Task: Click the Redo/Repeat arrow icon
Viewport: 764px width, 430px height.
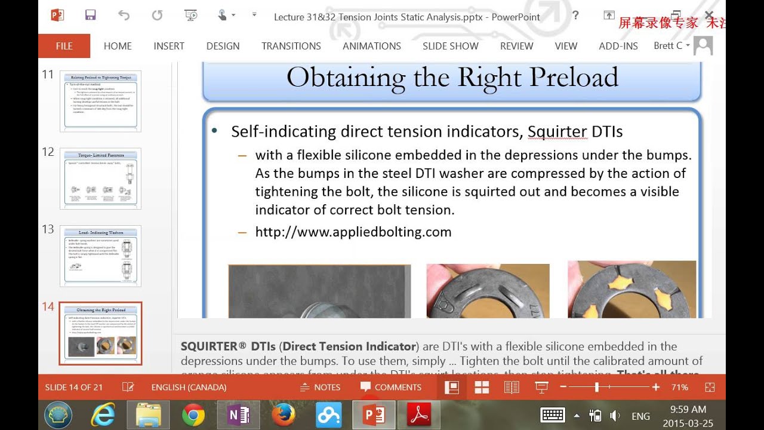Action: 157,15
